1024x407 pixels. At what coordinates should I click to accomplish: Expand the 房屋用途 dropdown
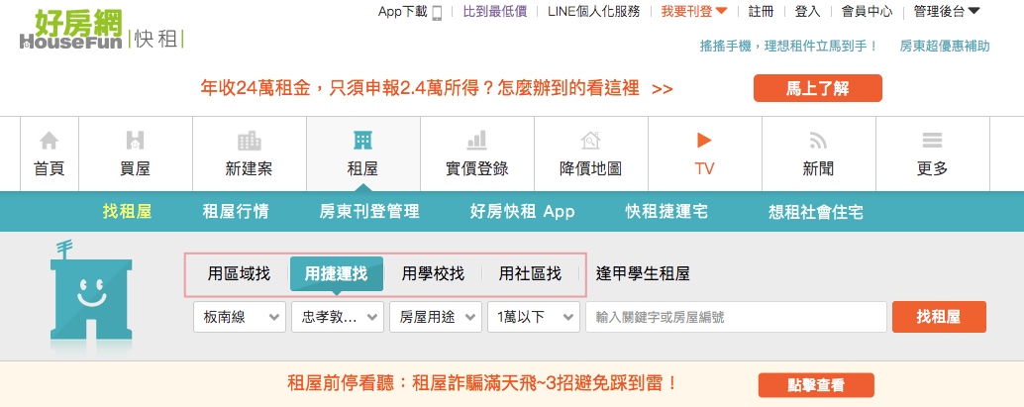click(x=436, y=317)
